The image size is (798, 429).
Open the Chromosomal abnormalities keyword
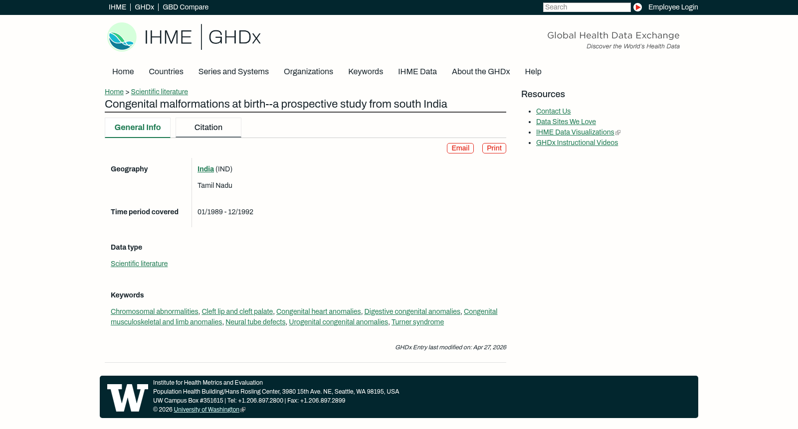[154, 311]
